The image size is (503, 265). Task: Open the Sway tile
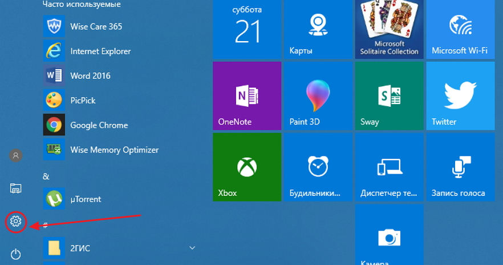click(390, 96)
